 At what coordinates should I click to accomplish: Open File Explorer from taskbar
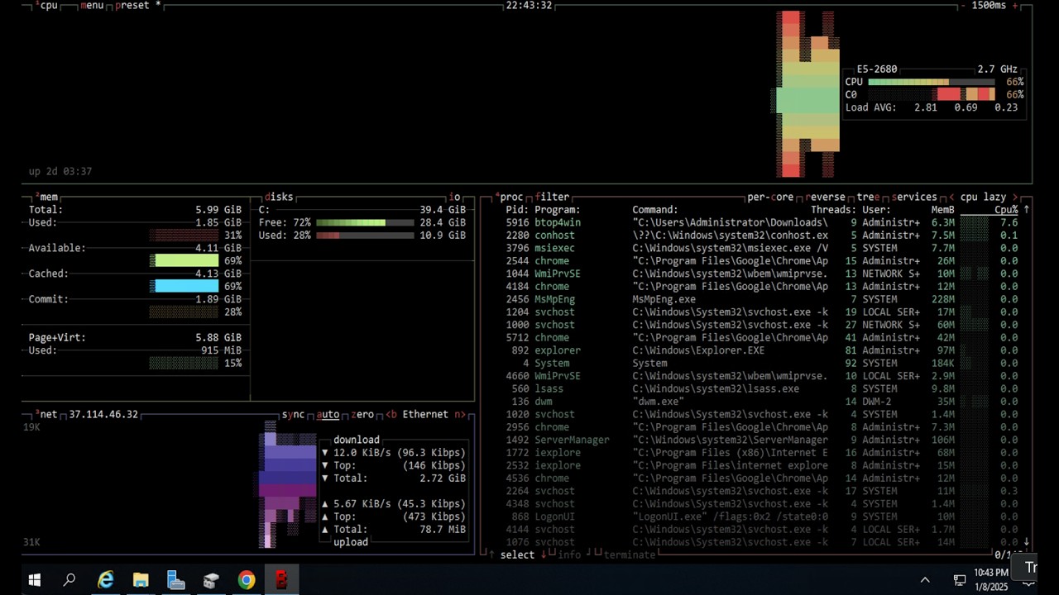[141, 580]
